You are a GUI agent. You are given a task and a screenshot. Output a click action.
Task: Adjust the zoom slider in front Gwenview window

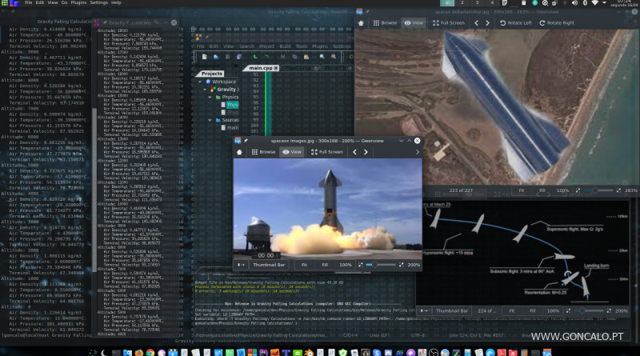(381, 265)
